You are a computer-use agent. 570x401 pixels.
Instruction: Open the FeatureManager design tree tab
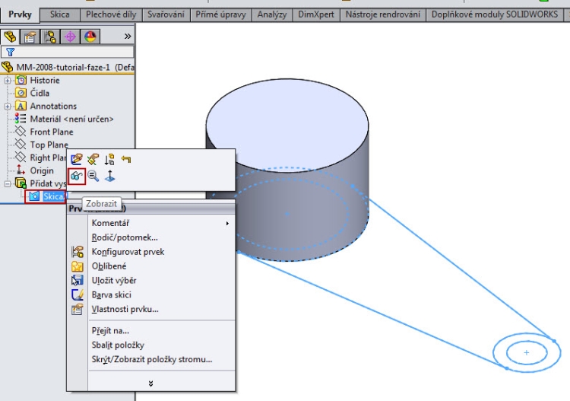[10, 37]
